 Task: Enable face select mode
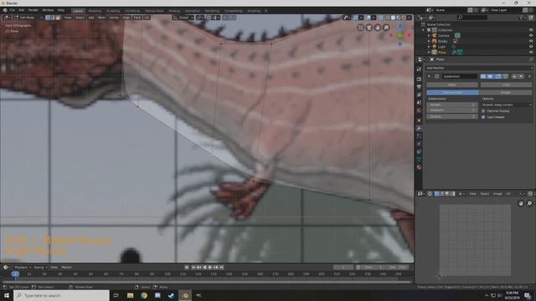coord(58,18)
